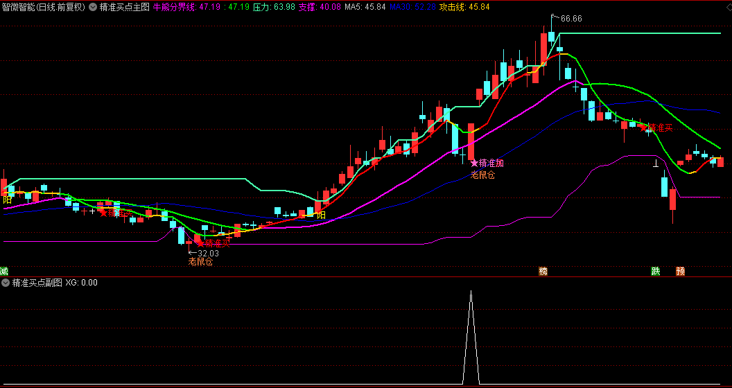Click the 支撑: 40.08 legend

click(x=320, y=7)
